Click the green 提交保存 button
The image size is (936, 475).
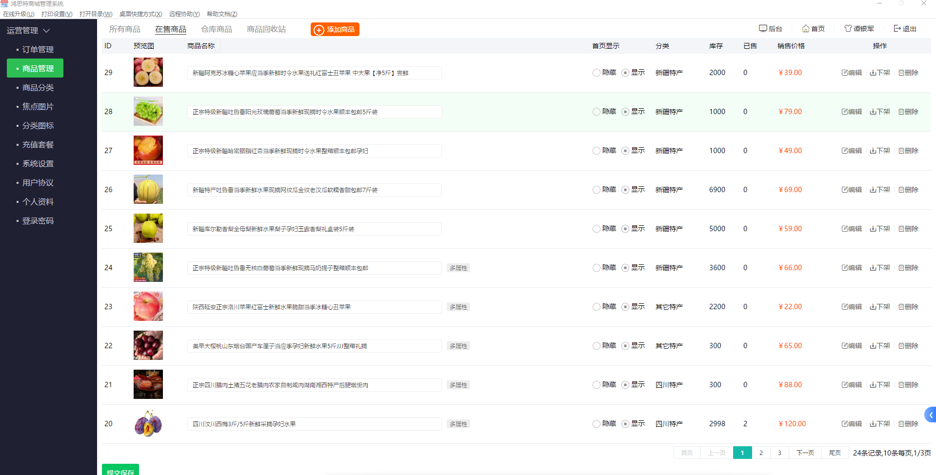tap(120, 471)
